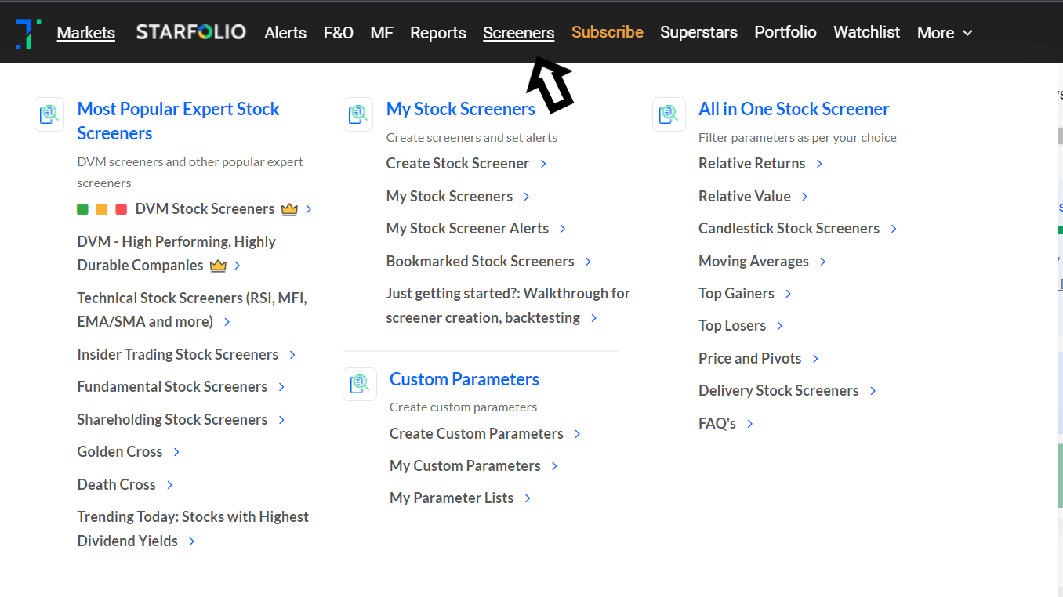This screenshot has height=597, width=1063.
Task: Click the green DVM square
Action: 82,209
